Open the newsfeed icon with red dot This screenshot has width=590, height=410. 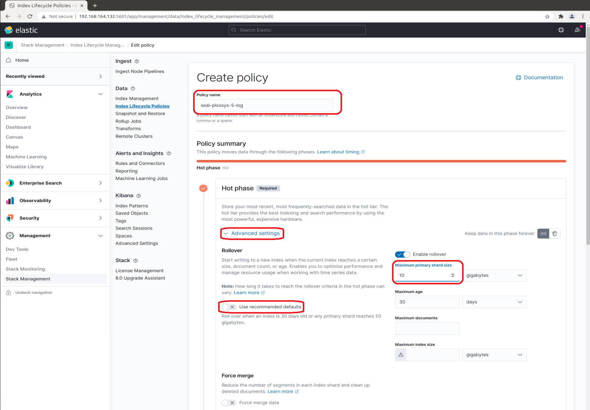pos(577,30)
